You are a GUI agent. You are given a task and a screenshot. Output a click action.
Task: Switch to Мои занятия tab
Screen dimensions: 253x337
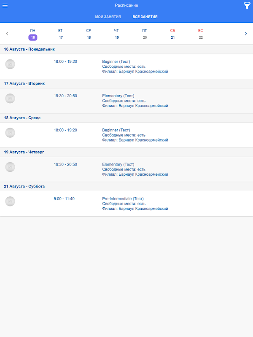(108, 17)
